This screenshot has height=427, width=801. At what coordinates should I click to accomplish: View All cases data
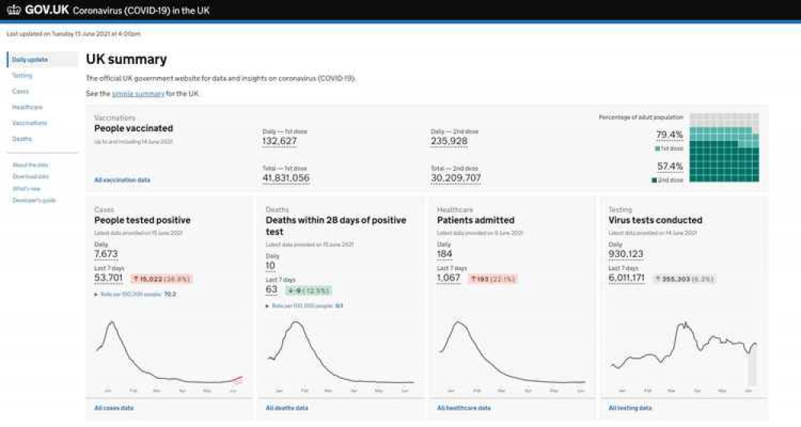(114, 408)
